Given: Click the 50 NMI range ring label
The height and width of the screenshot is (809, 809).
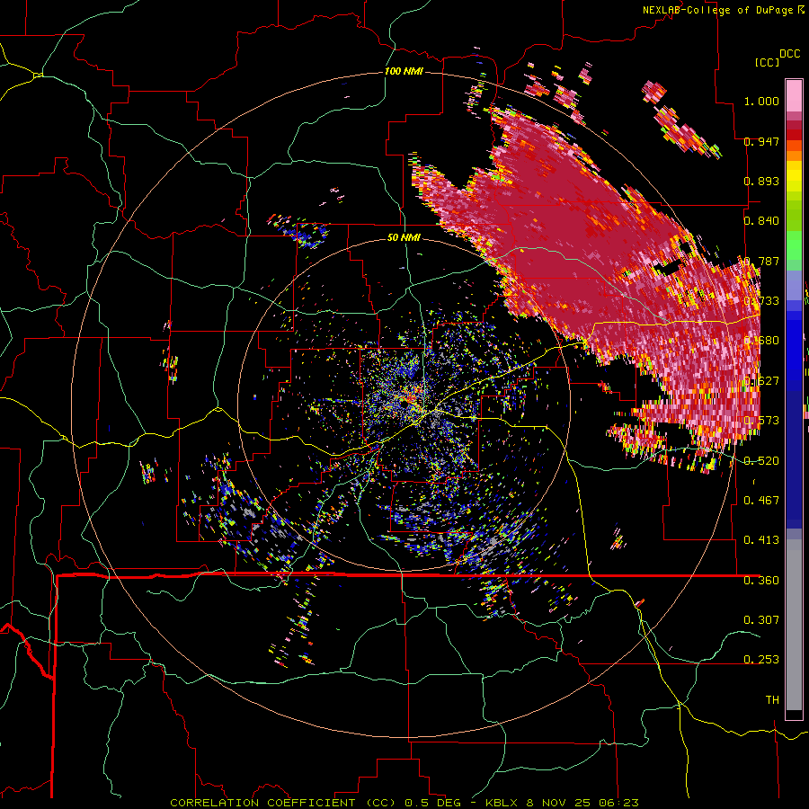Looking at the screenshot, I should point(404,237).
